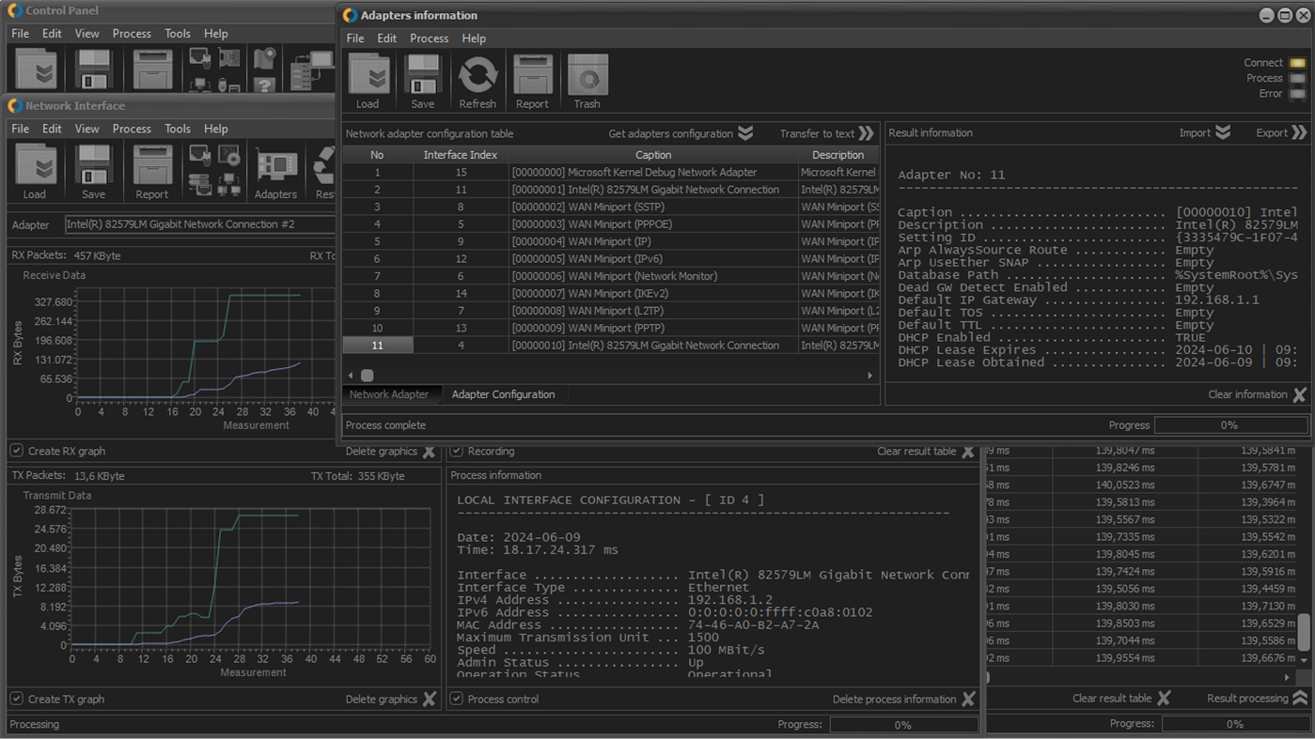
Task: Expand Result processing chevron
Action: click(x=1299, y=698)
